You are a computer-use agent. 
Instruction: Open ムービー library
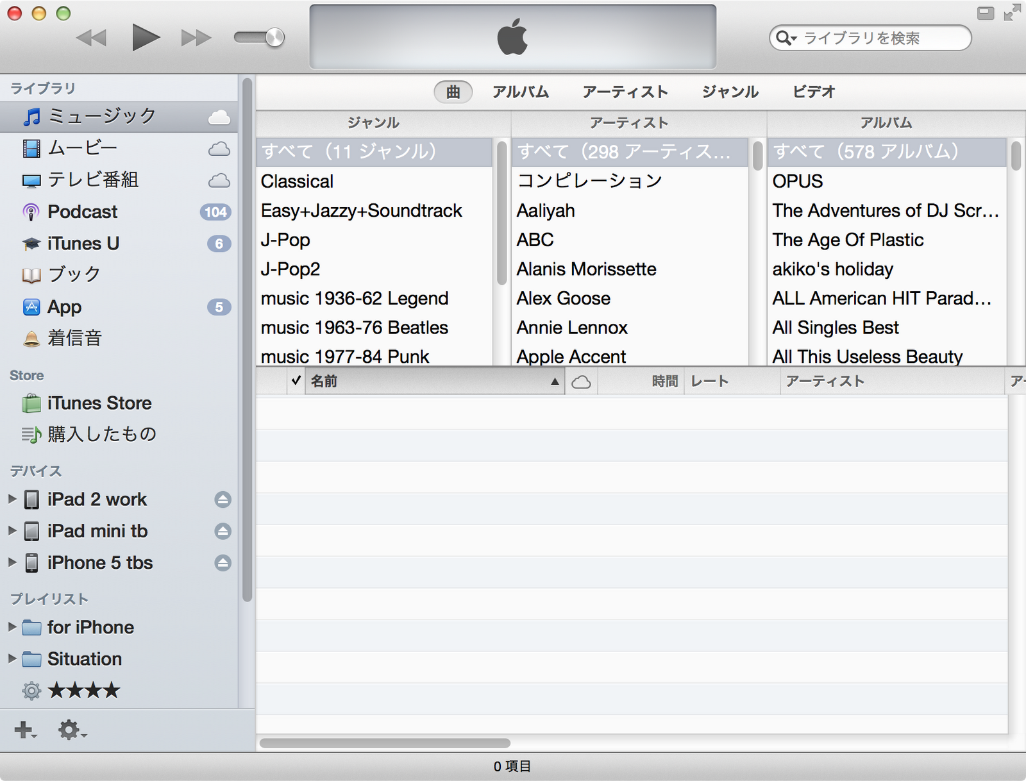point(119,148)
